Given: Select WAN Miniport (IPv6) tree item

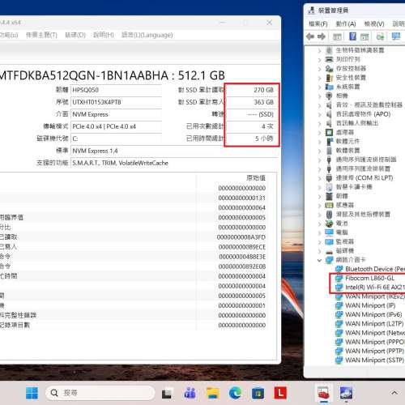Looking at the screenshot, I should 373,314.
